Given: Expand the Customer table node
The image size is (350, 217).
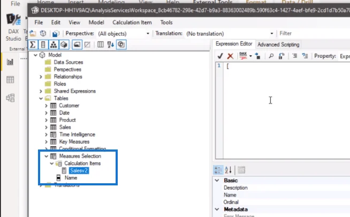Looking at the screenshot, I should click(x=46, y=106).
